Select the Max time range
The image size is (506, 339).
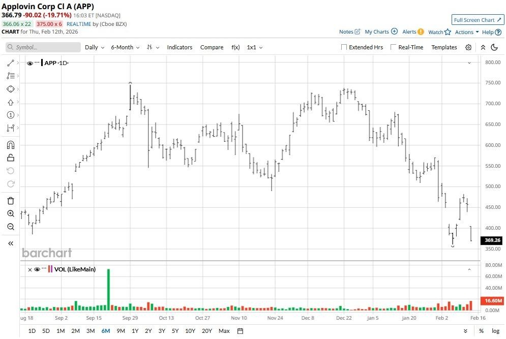coord(224,330)
